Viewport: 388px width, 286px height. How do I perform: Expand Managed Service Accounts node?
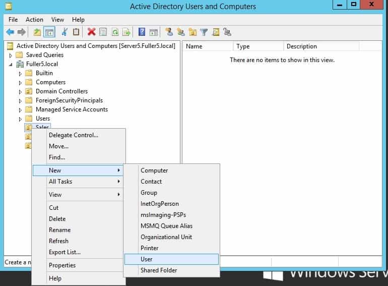20,110
